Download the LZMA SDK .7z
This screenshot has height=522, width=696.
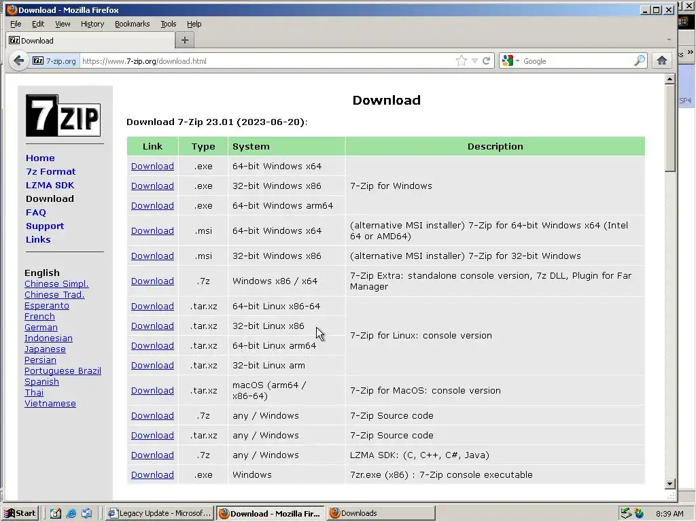152,455
